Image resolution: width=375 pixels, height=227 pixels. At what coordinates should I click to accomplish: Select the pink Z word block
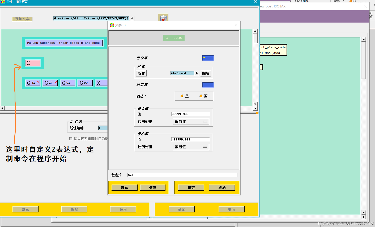point(33,63)
